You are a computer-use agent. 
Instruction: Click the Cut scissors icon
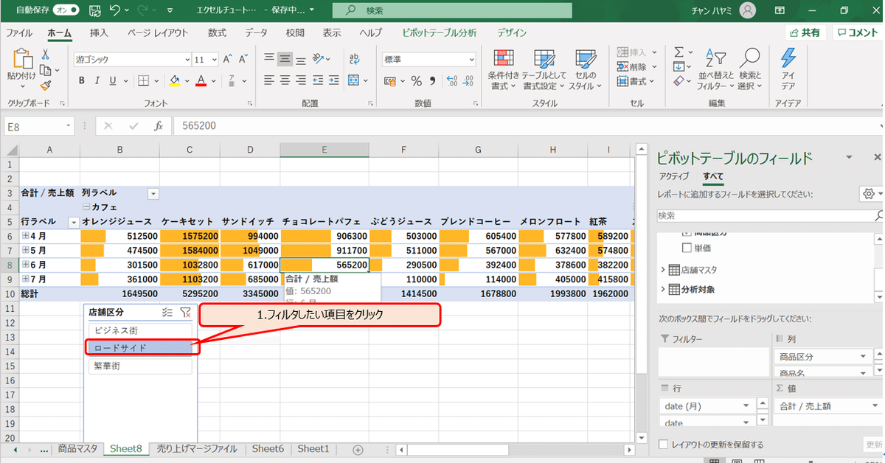point(46,55)
